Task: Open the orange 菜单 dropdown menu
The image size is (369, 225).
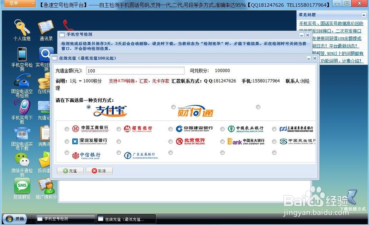Action: click(x=19, y=3)
